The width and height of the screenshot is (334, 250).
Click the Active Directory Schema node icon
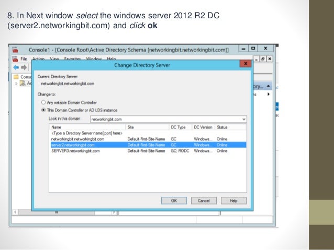23,84
